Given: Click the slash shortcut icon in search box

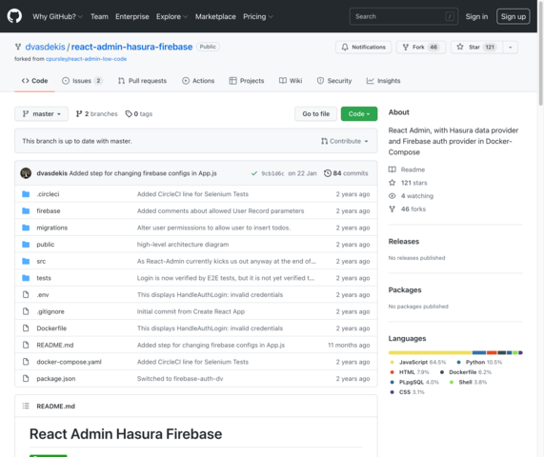Looking at the screenshot, I should click(450, 16).
